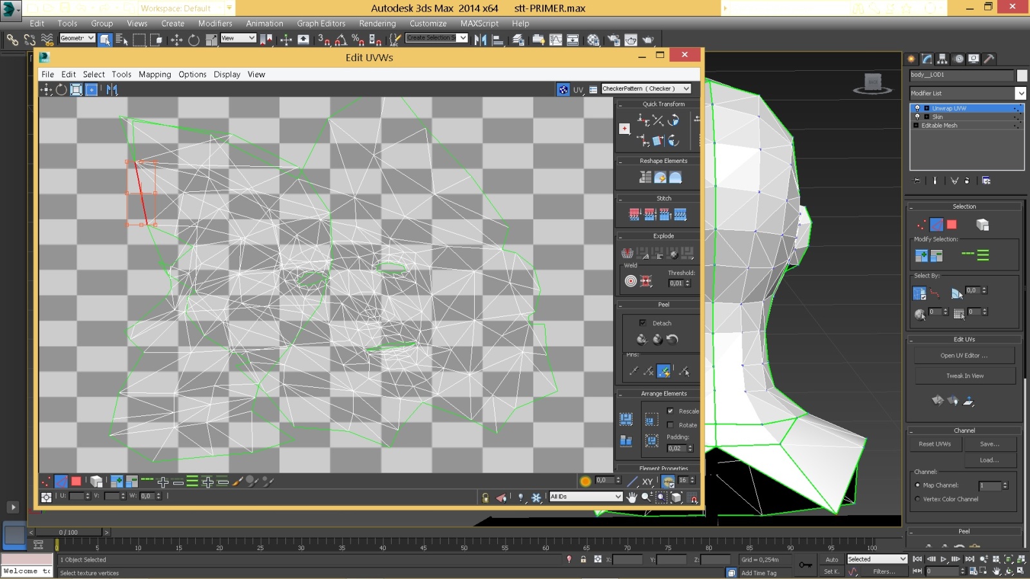The height and width of the screenshot is (579, 1030).
Task: Click the Target Weld icon in Weld group
Action: [x=631, y=281]
